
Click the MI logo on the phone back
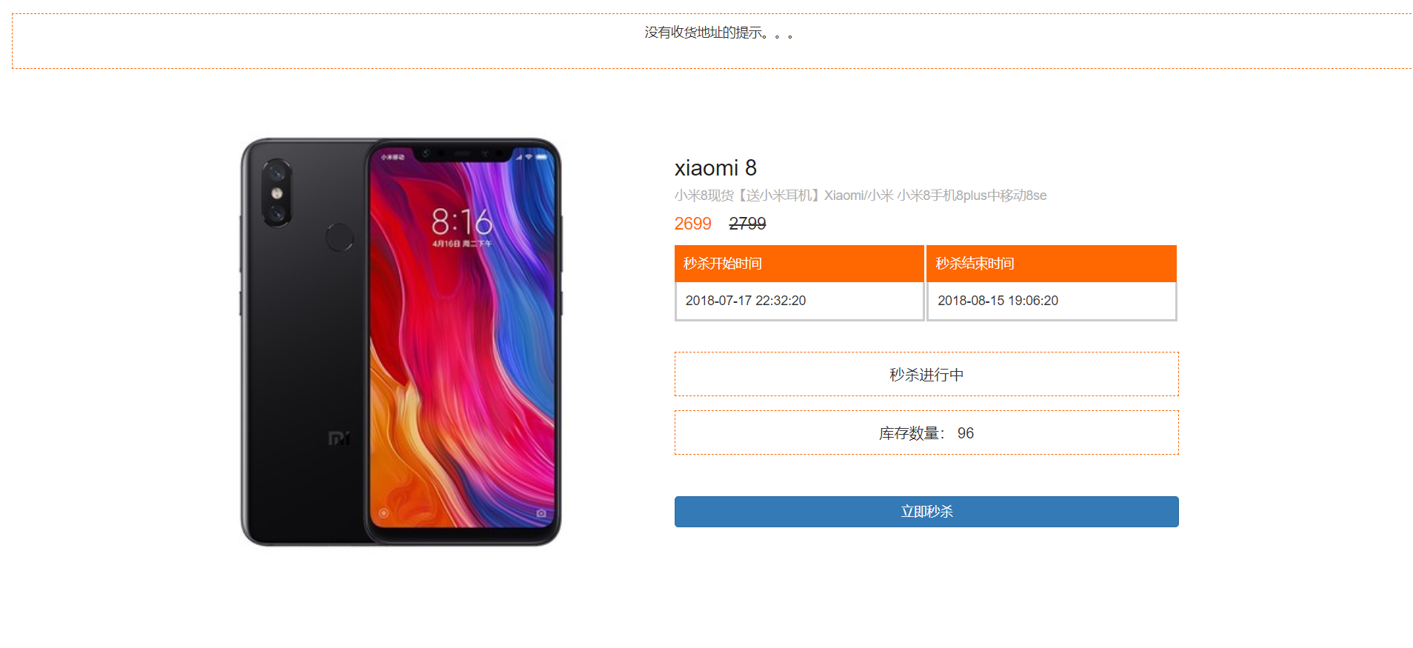(338, 439)
